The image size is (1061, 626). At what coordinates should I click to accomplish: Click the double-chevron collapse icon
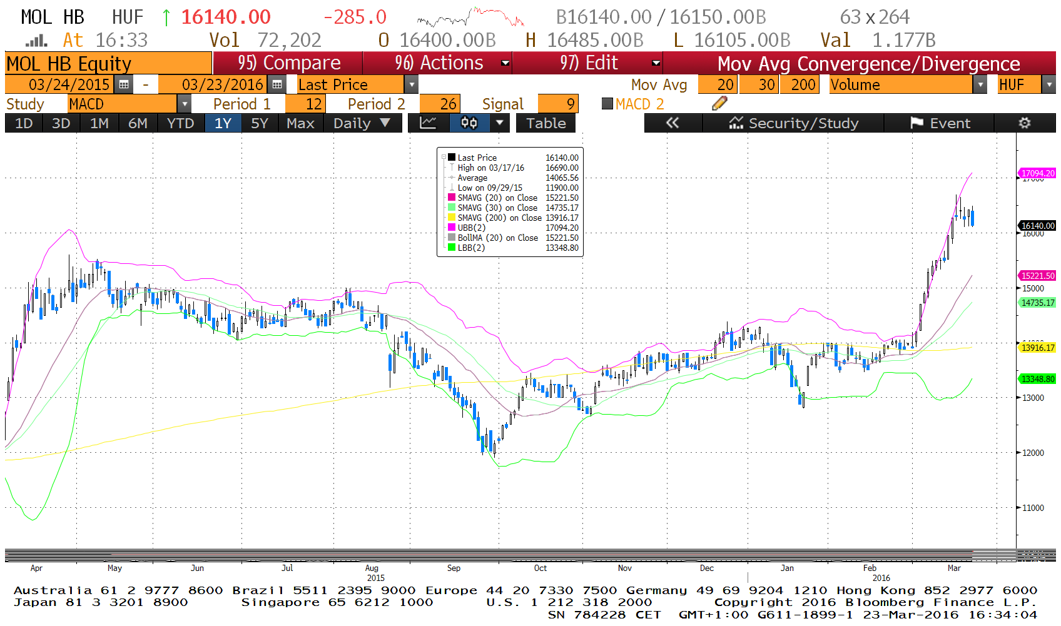click(673, 123)
